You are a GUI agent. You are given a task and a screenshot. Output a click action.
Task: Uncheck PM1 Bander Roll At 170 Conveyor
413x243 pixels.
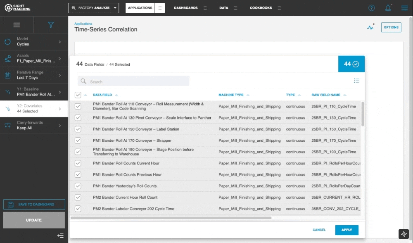78,141
